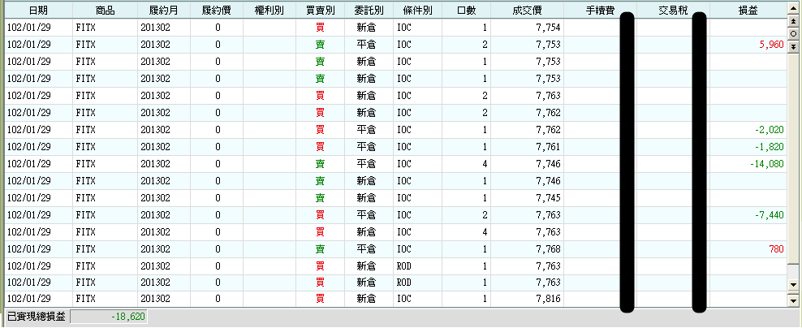The width and height of the screenshot is (802, 328).
Task: Select the loss value -14,080
Action: point(767,164)
